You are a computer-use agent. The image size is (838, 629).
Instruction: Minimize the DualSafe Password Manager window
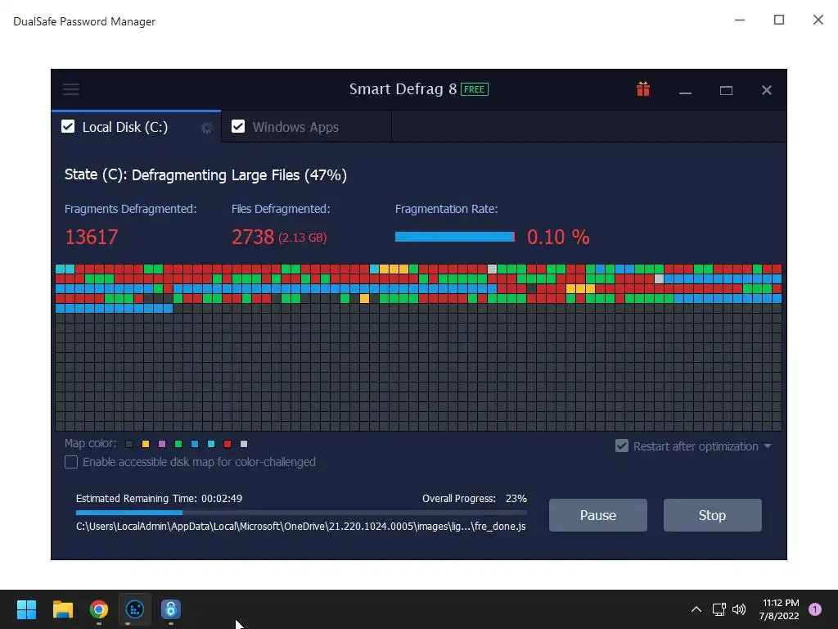point(740,20)
